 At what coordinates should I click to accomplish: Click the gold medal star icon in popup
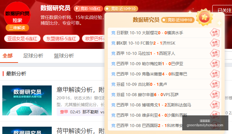tap(205, 17)
